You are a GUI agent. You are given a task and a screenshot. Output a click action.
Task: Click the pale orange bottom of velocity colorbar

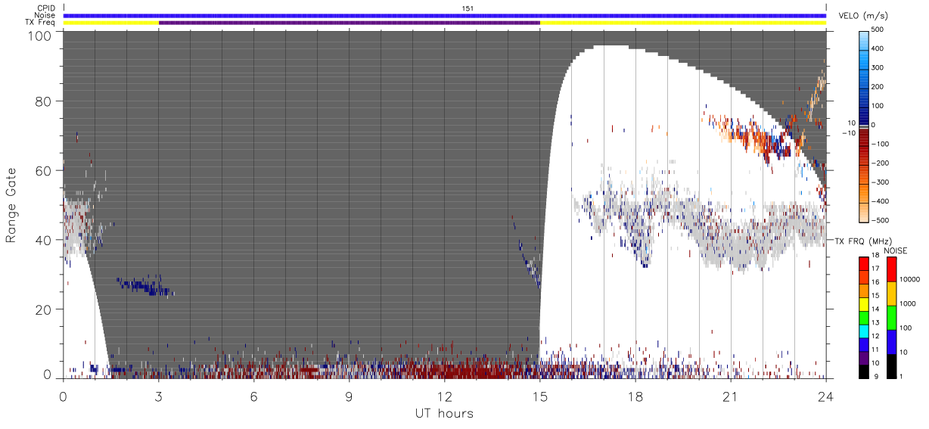coord(864,211)
